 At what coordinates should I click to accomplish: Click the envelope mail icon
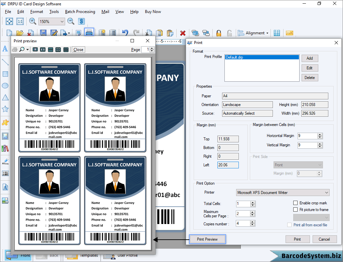pyautogui.click(x=290, y=33)
